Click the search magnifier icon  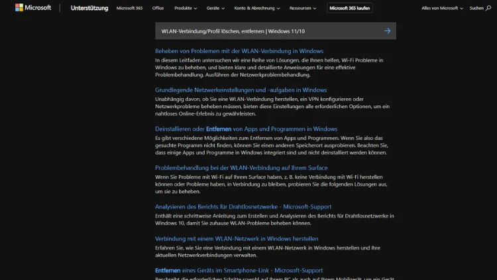[x=488, y=8]
